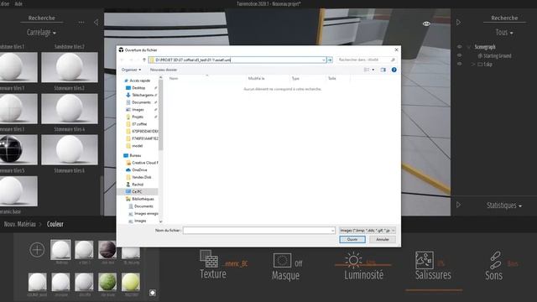The width and height of the screenshot is (537, 302).
Task: Click the navigation pane scrollbar in dialog
Action: (160, 115)
